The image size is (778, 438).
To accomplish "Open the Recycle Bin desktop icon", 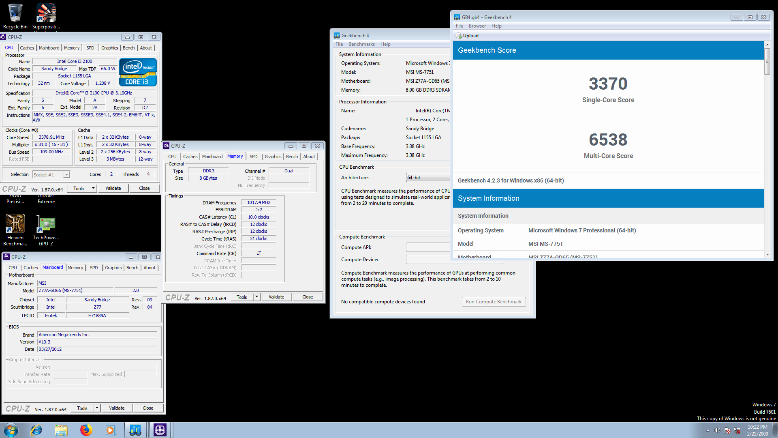I will (15, 16).
